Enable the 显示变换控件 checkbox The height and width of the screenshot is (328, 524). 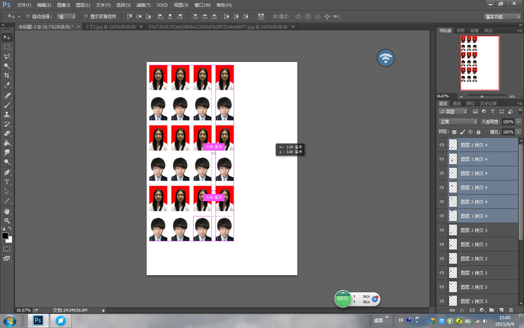tap(86, 16)
